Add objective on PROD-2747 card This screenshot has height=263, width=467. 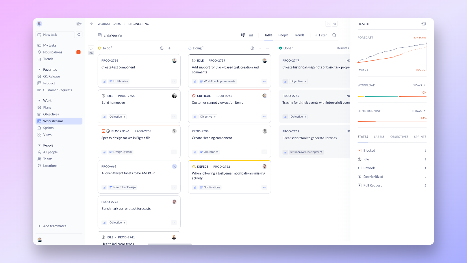298,81
